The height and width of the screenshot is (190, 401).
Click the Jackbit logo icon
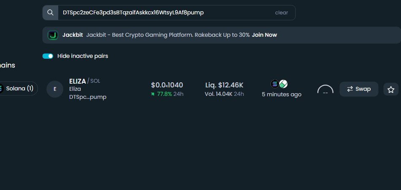pyautogui.click(x=53, y=35)
